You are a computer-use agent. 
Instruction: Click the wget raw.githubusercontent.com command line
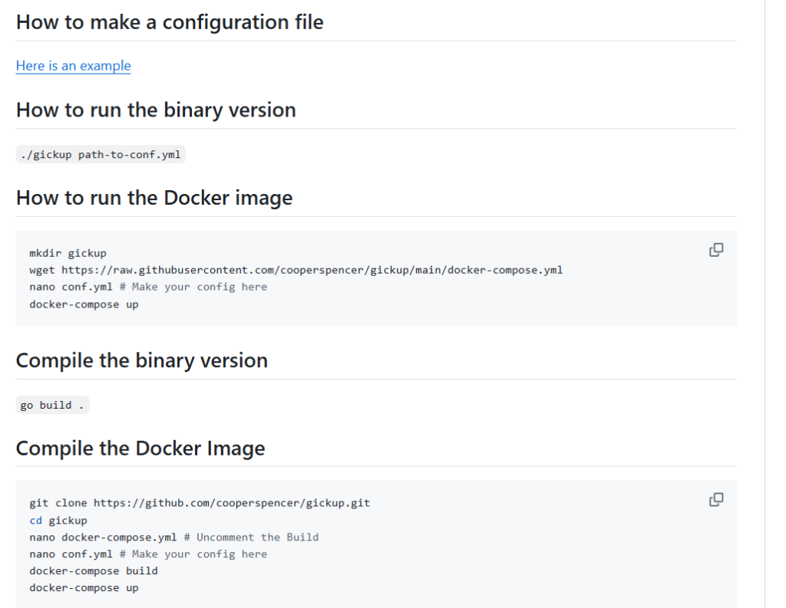click(x=296, y=270)
